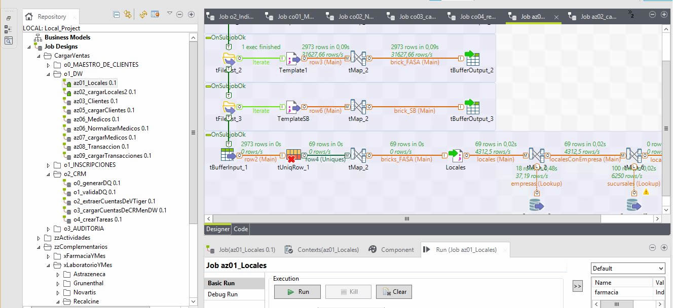The width and height of the screenshot is (673, 308).
Task: Refresh the Repository view
Action: tap(143, 15)
